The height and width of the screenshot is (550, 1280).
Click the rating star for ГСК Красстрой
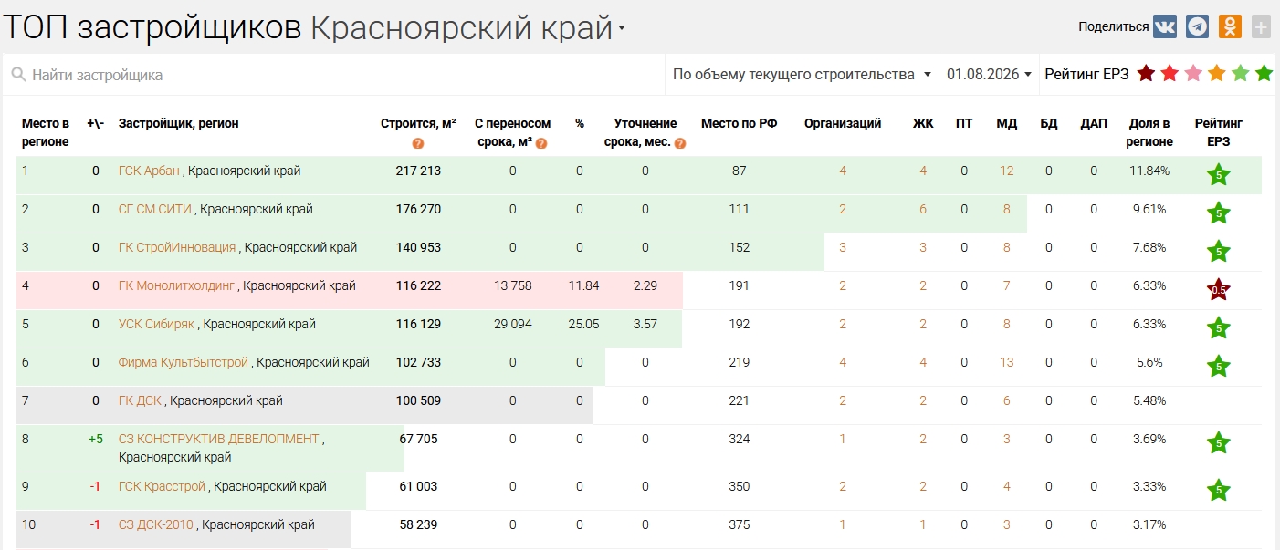(x=1218, y=491)
